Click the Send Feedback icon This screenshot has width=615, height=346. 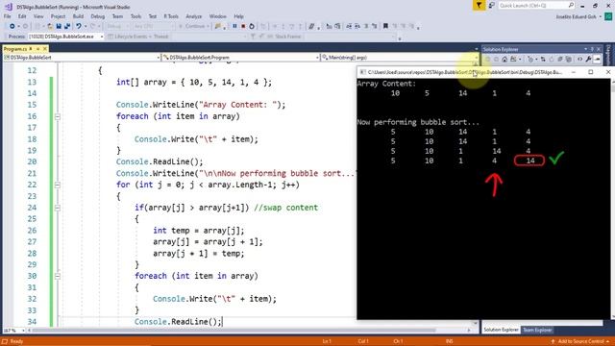pyautogui.click(x=491, y=5)
